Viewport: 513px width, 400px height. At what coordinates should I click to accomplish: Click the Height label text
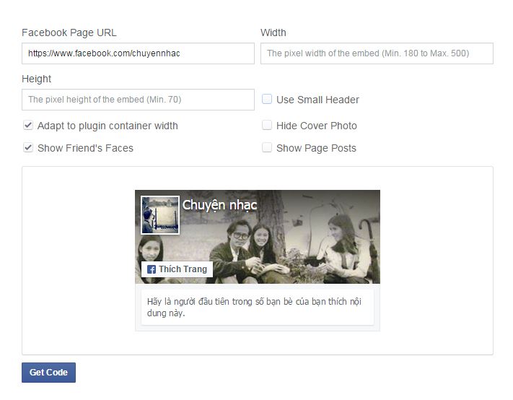coord(36,79)
